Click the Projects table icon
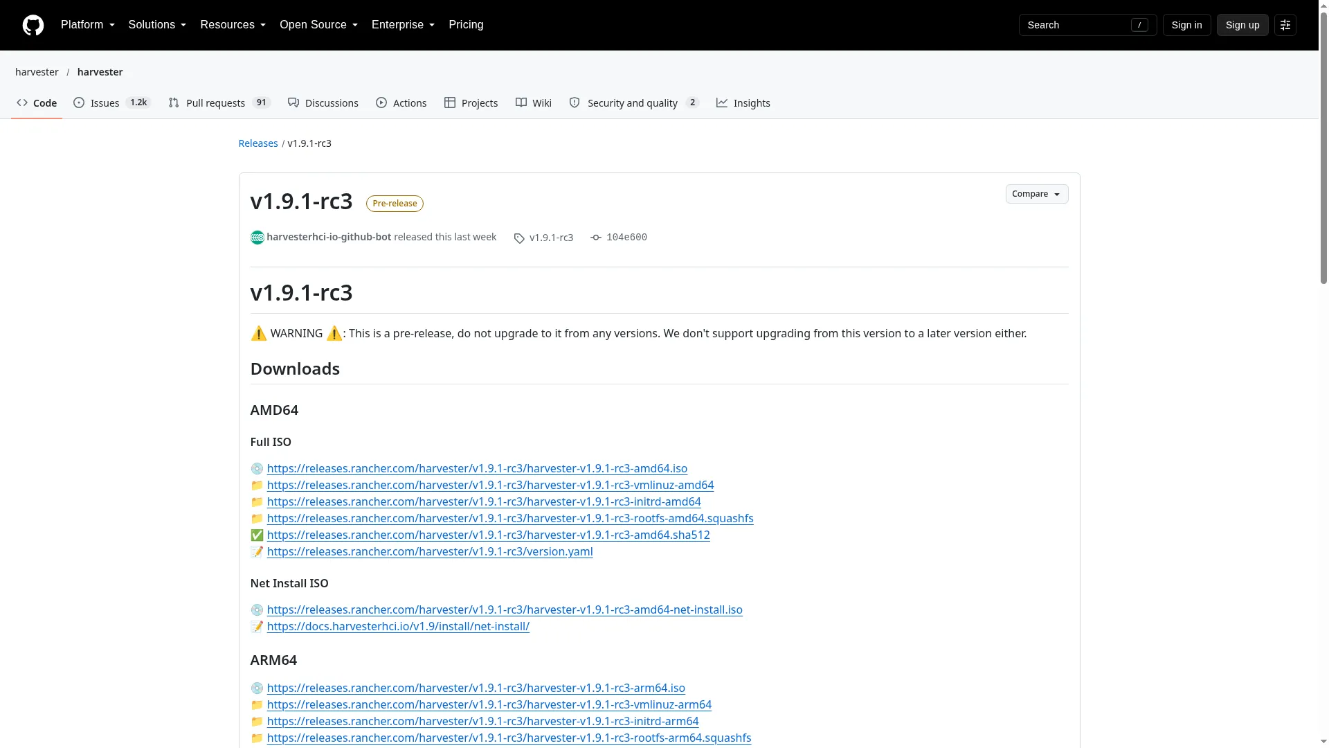Screen dimensions: 1329x748 [x=450, y=103]
